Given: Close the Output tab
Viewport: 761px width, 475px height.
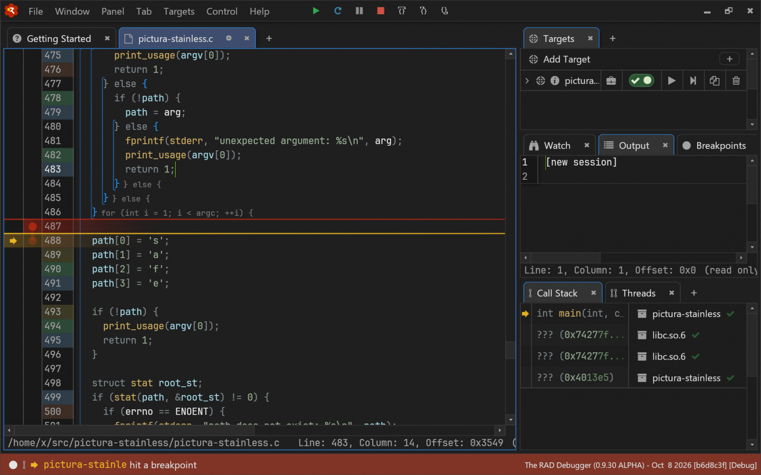Looking at the screenshot, I should pyautogui.click(x=665, y=145).
